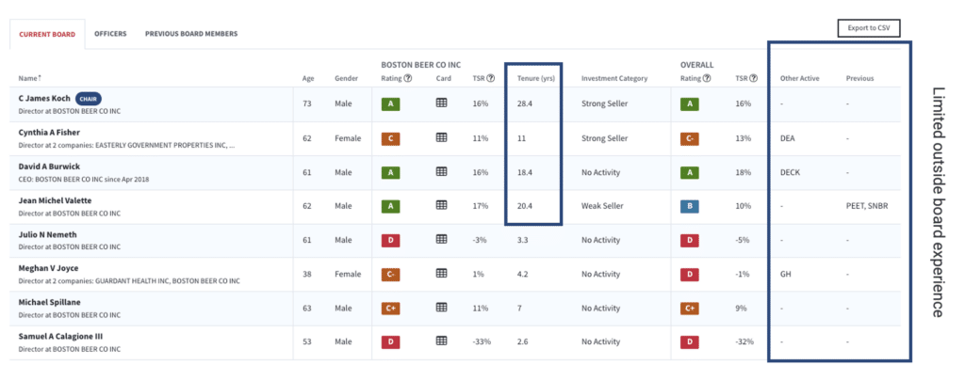Image resolution: width=965 pixels, height=381 pixels.
Task: Open the card icon for Michael Spillane
Action: 441,308
